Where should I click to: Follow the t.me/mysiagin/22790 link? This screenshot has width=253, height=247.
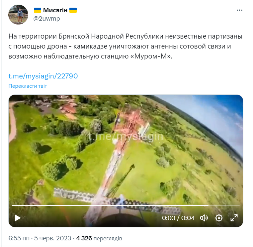(43, 76)
